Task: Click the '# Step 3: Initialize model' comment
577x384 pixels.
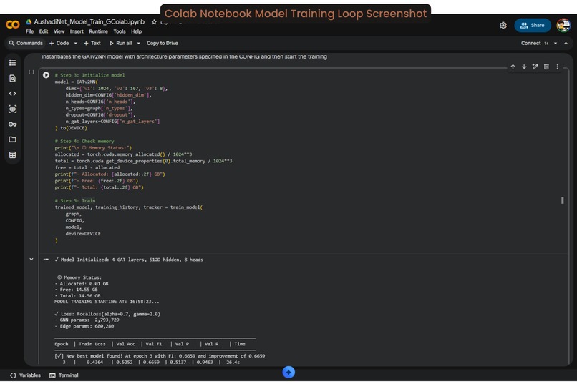Action: click(89, 75)
